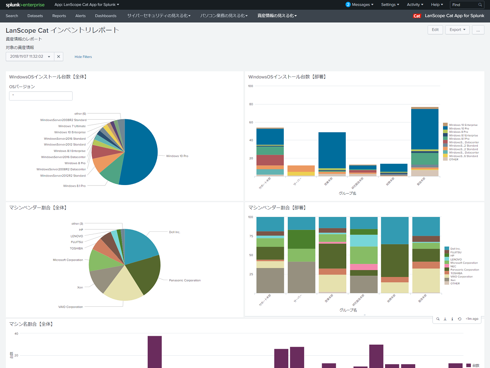The width and height of the screenshot is (490, 368).
Task: Open the Datasets tab
Action: pyautogui.click(x=35, y=16)
